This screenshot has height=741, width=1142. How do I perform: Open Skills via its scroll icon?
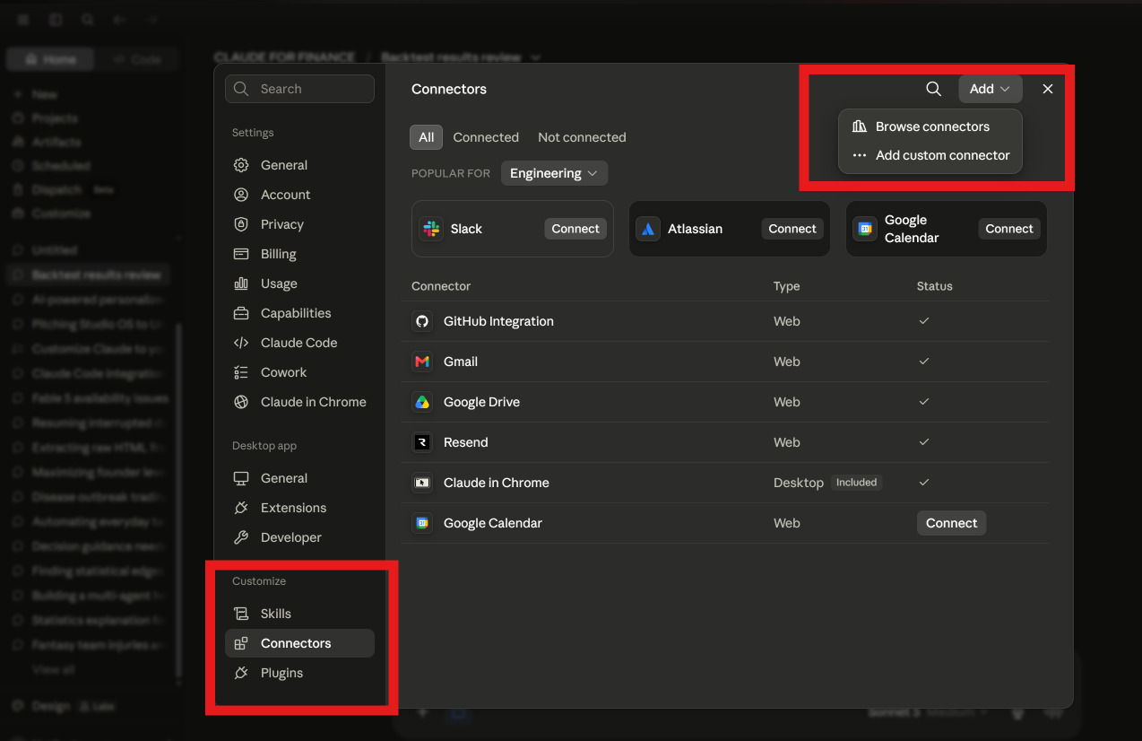241,614
